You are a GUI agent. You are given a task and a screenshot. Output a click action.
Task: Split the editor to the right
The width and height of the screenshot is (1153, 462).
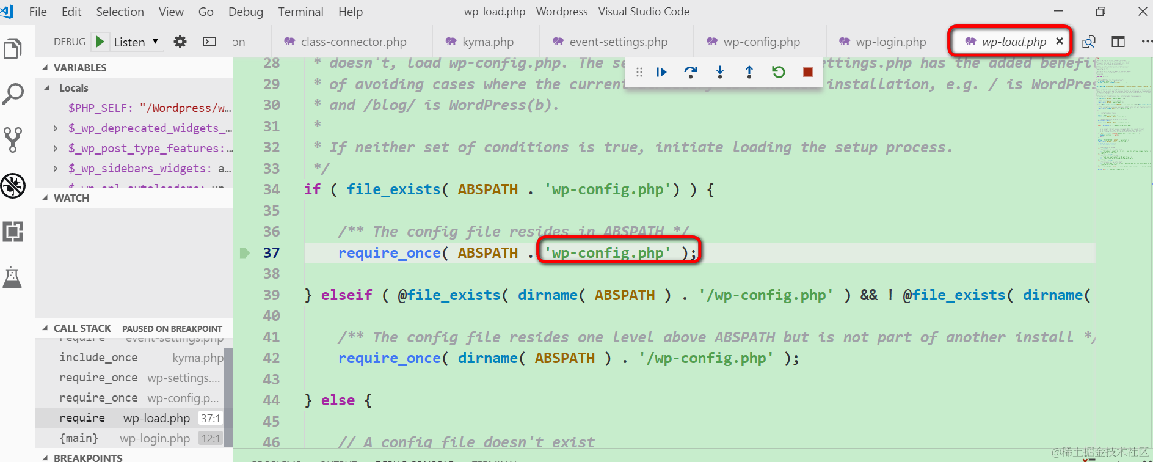point(1118,42)
